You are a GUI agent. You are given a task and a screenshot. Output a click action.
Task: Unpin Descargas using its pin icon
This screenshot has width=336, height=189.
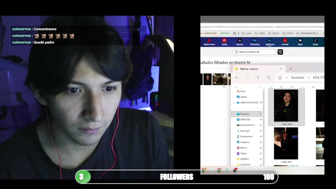click(x=261, y=131)
